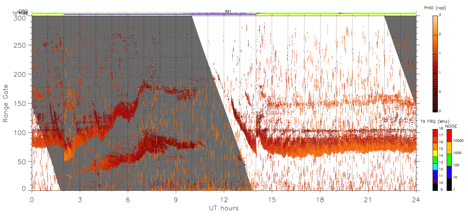Click the black NOISE legend swatch
This screenshot has width=468, height=216.
pos(449,184)
